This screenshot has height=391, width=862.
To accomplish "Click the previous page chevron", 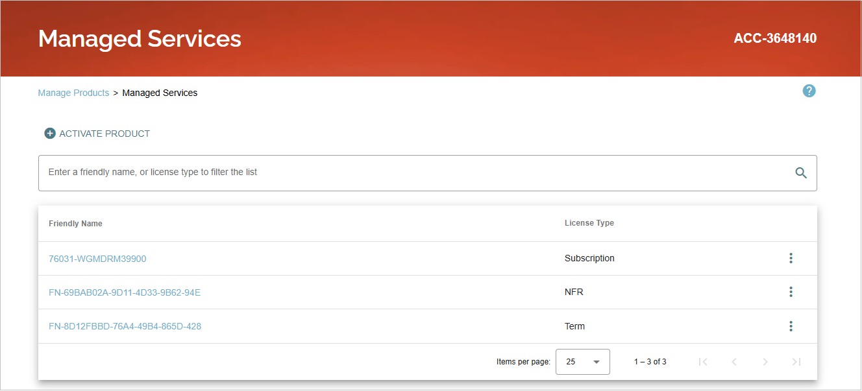I will [x=734, y=361].
